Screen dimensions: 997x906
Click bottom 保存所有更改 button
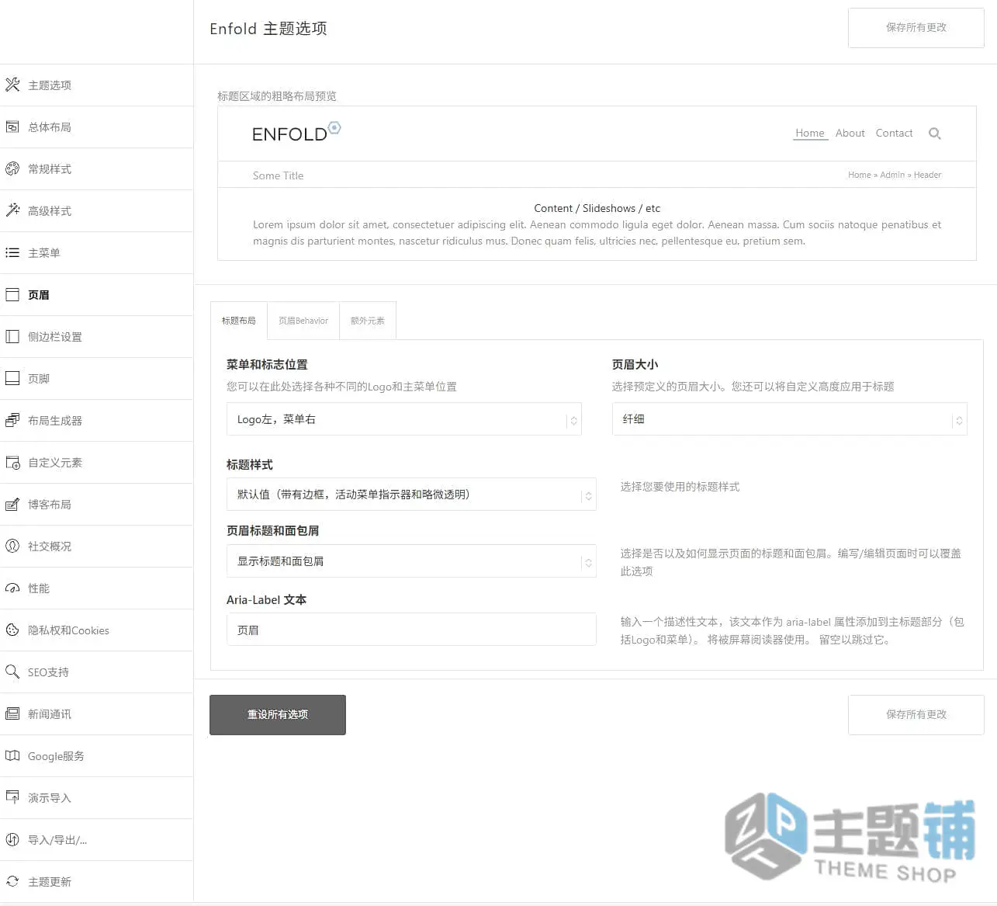pyautogui.click(x=916, y=714)
